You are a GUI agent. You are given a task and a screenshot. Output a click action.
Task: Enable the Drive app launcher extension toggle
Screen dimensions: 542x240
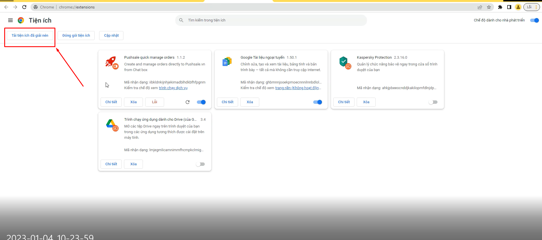(200, 164)
